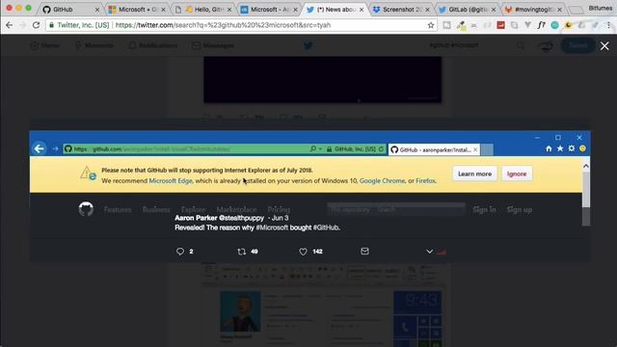Click the IE yellow smiley feedback icon
Screen dimensions: 617x347
click(582, 148)
